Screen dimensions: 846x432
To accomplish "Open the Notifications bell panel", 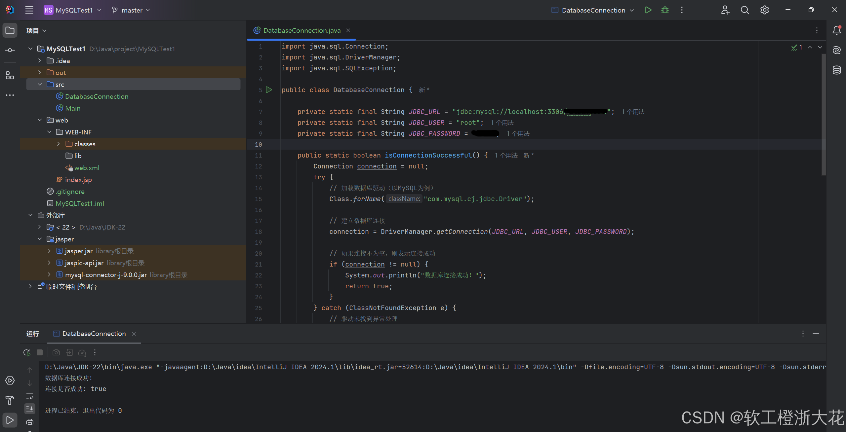I will tap(836, 30).
